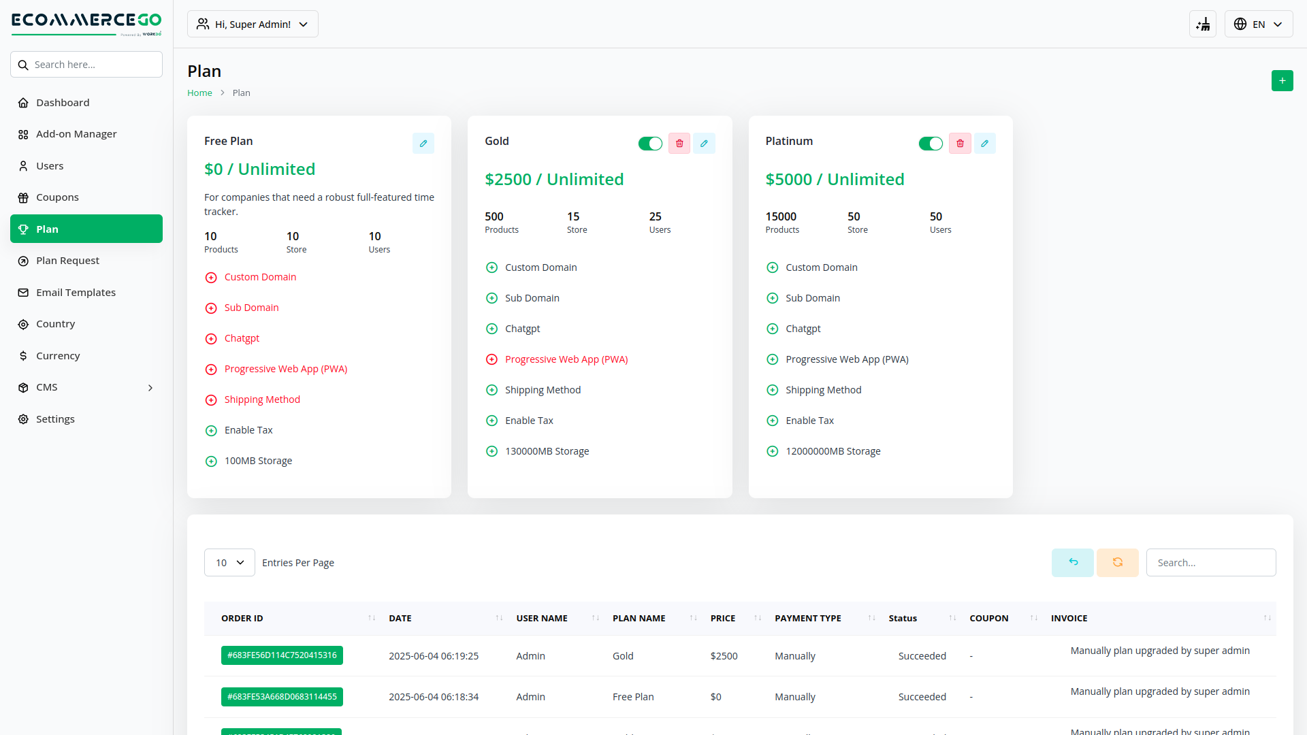Disable the Platinum plan toggle
The image size is (1307, 735).
pos(931,144)
